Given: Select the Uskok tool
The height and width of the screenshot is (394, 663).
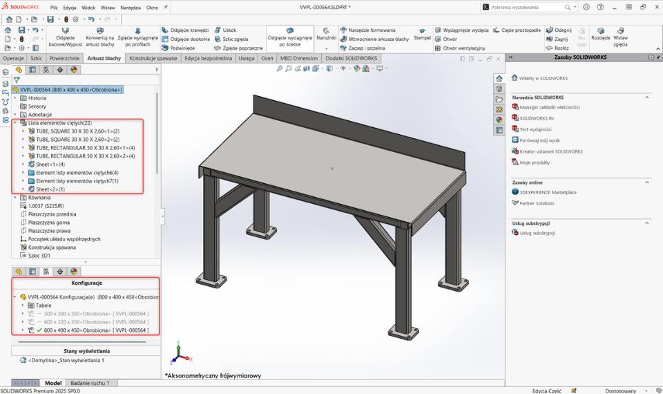Looking at the screenshot, I should coord(225,30).
